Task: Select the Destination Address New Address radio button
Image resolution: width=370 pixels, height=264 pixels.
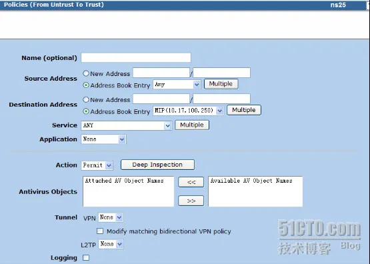Action: point(86,99)
